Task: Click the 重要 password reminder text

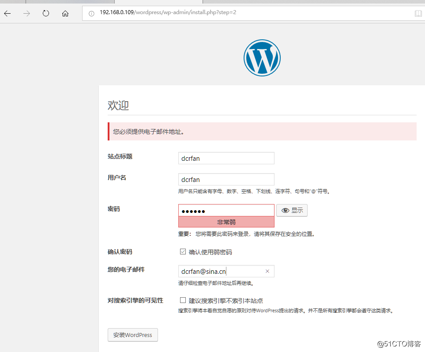Action: 246,234
